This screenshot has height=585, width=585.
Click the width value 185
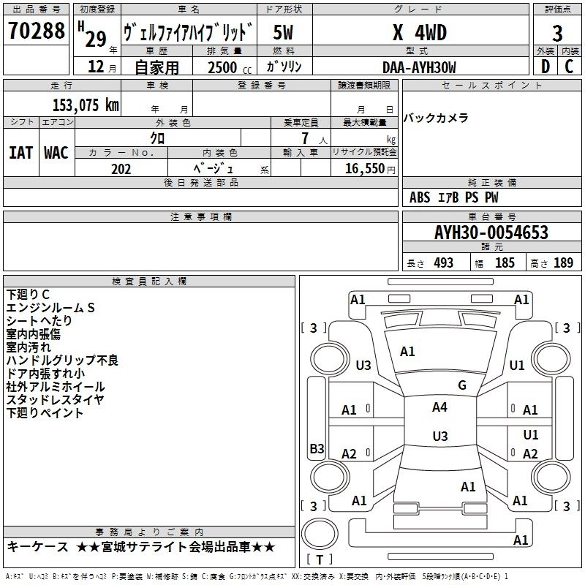pyautogui.click(x=505, y=263)
